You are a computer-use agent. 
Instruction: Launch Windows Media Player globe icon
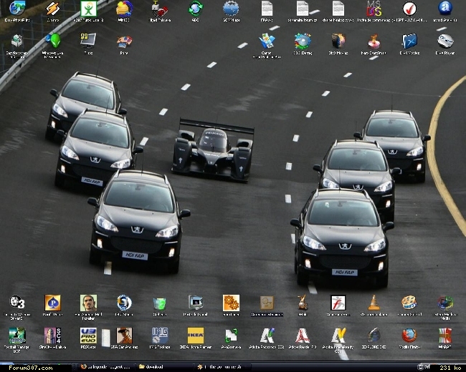445,303
